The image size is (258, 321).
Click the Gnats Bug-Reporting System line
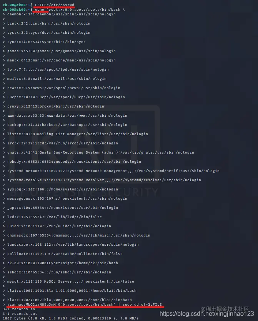tap(101, 152)
